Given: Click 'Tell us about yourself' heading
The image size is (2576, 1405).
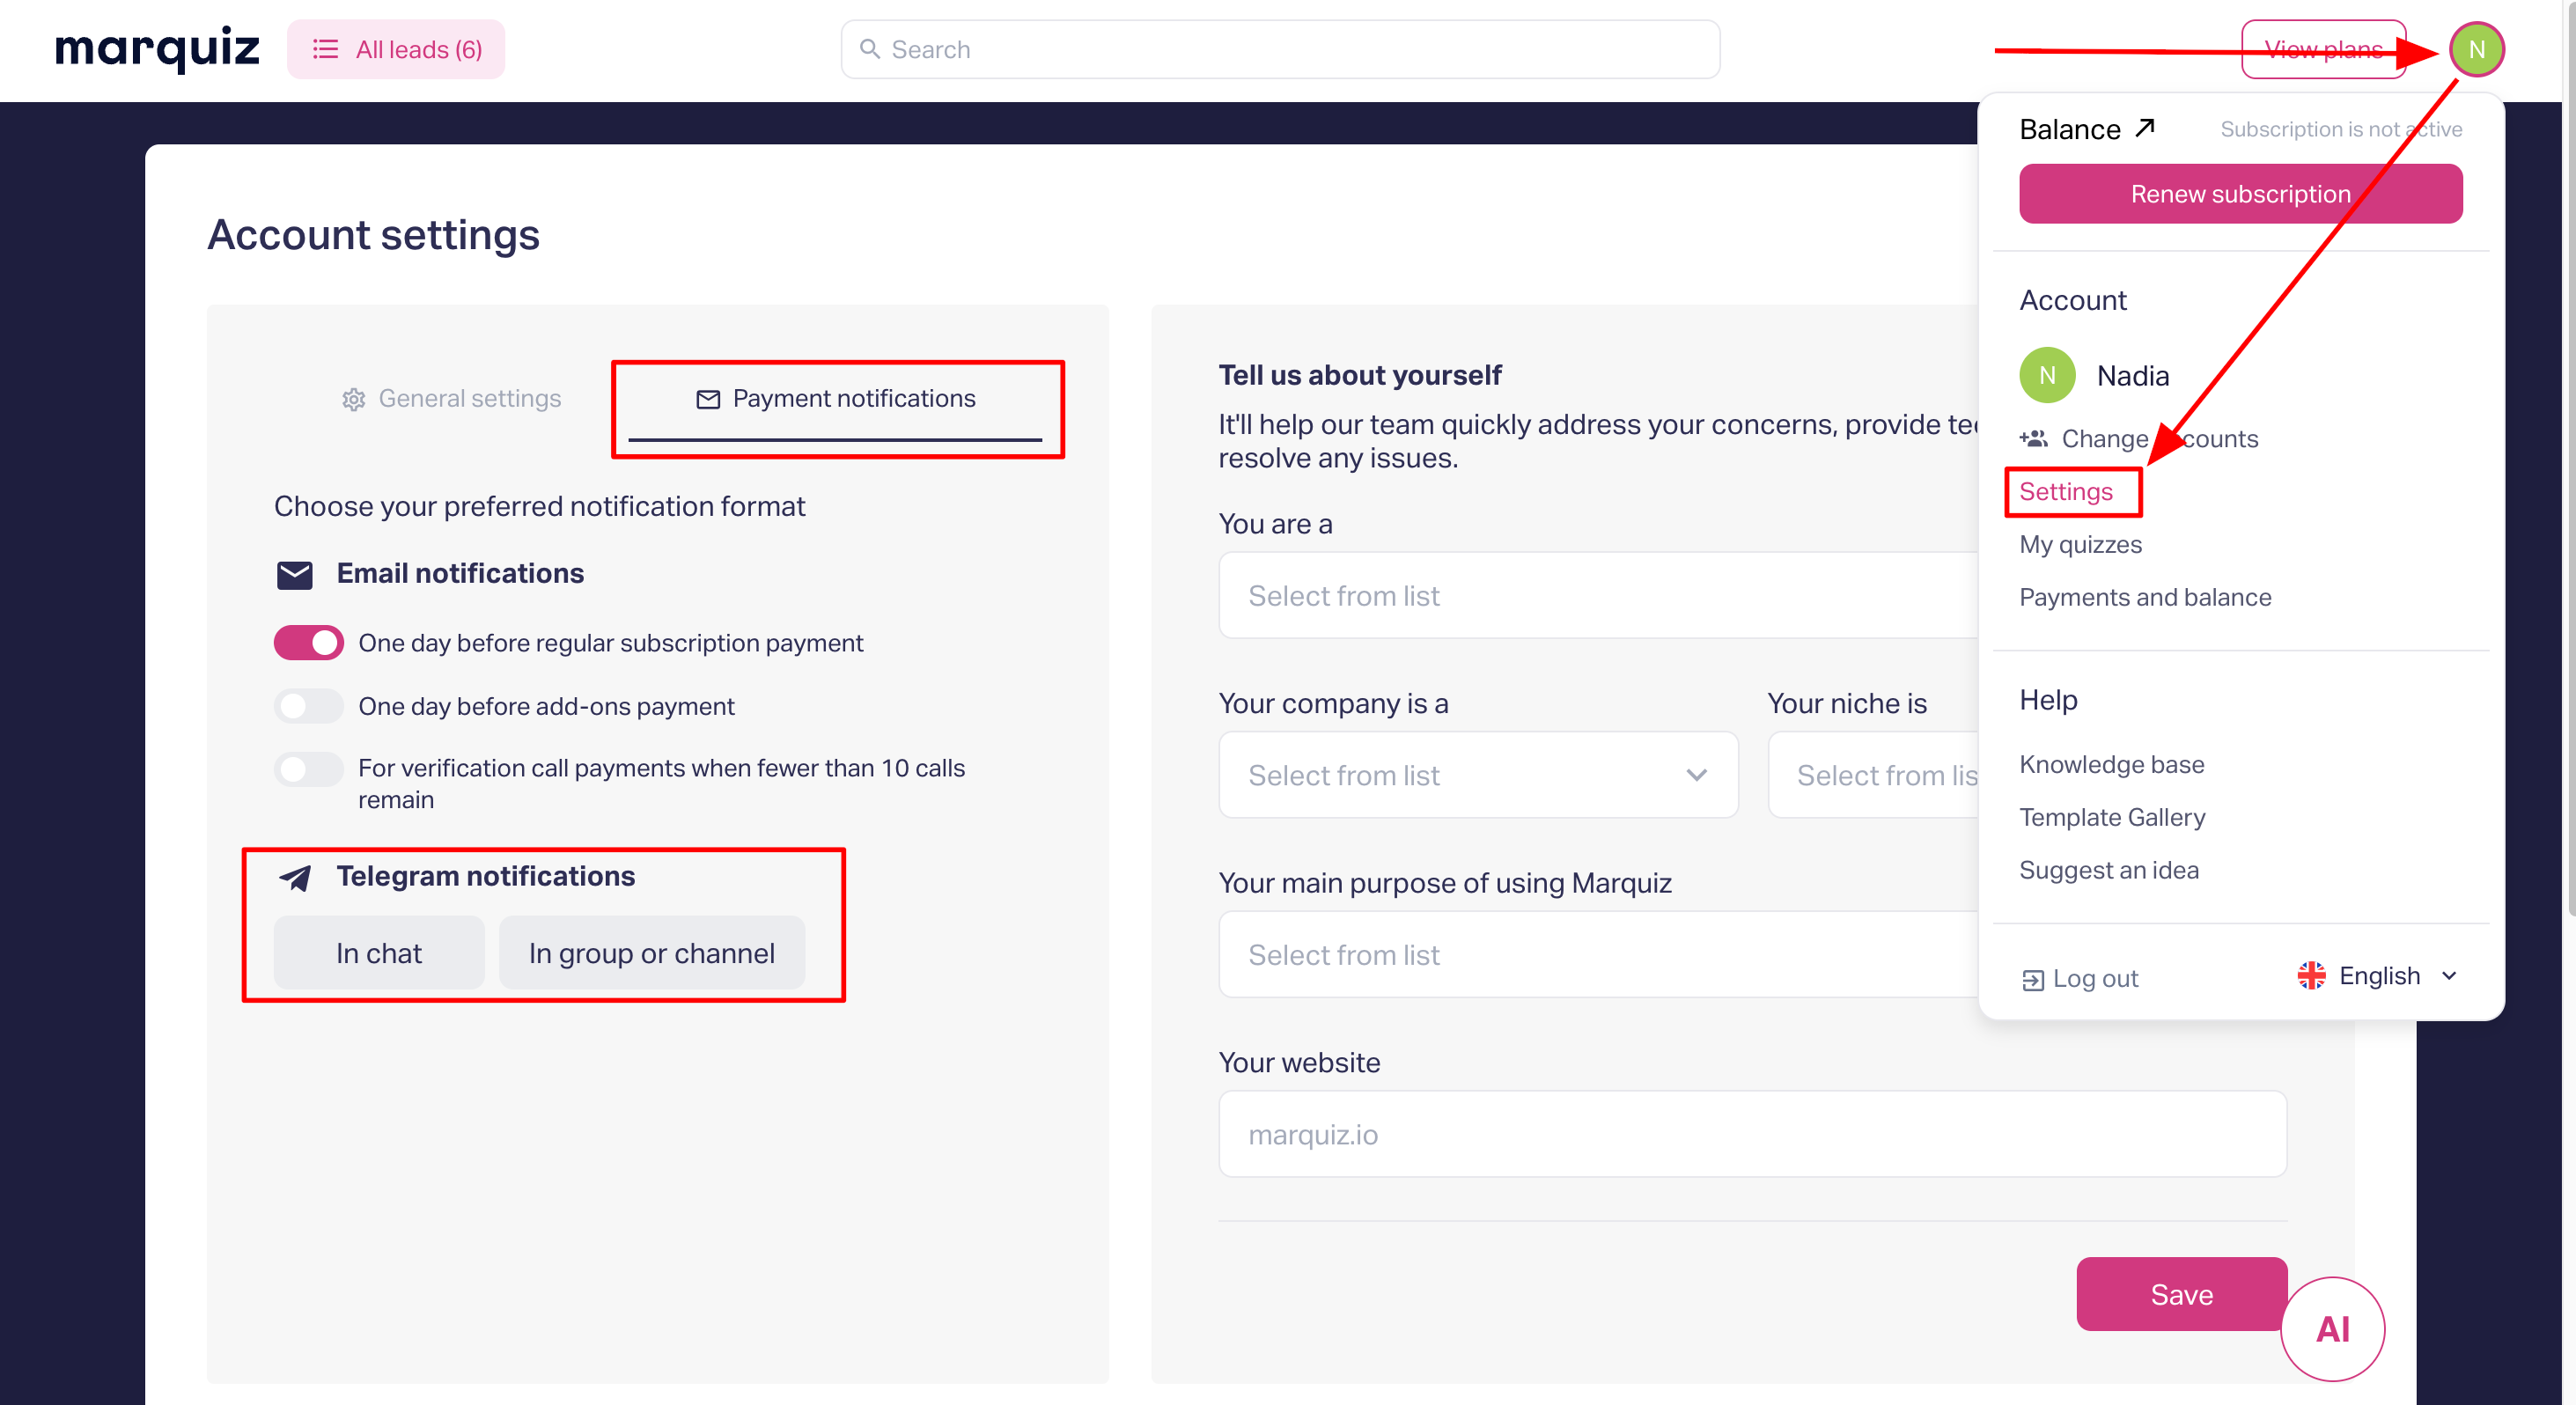Looking at the screenshot, I should 1359,375.
